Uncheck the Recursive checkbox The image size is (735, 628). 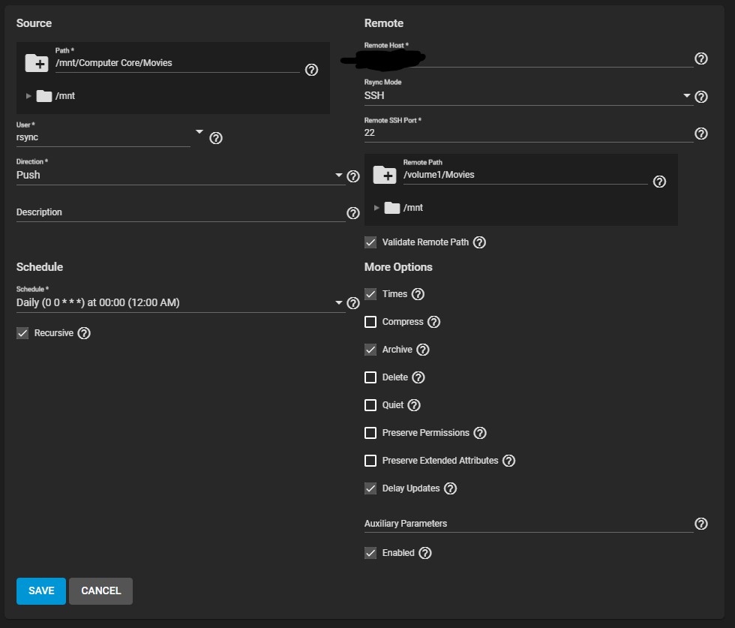pos(22,333)
